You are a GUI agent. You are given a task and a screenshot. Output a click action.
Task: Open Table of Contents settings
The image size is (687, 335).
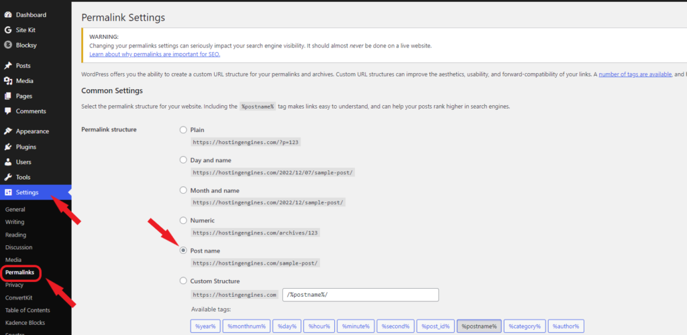pyautogui.click(x=28, y=310)
